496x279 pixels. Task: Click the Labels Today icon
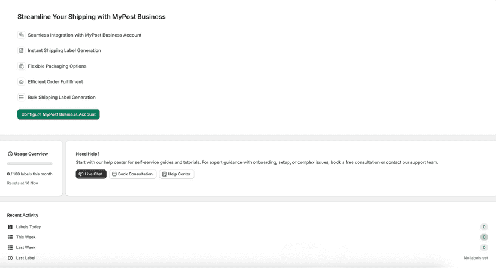(x=10, y=227)
